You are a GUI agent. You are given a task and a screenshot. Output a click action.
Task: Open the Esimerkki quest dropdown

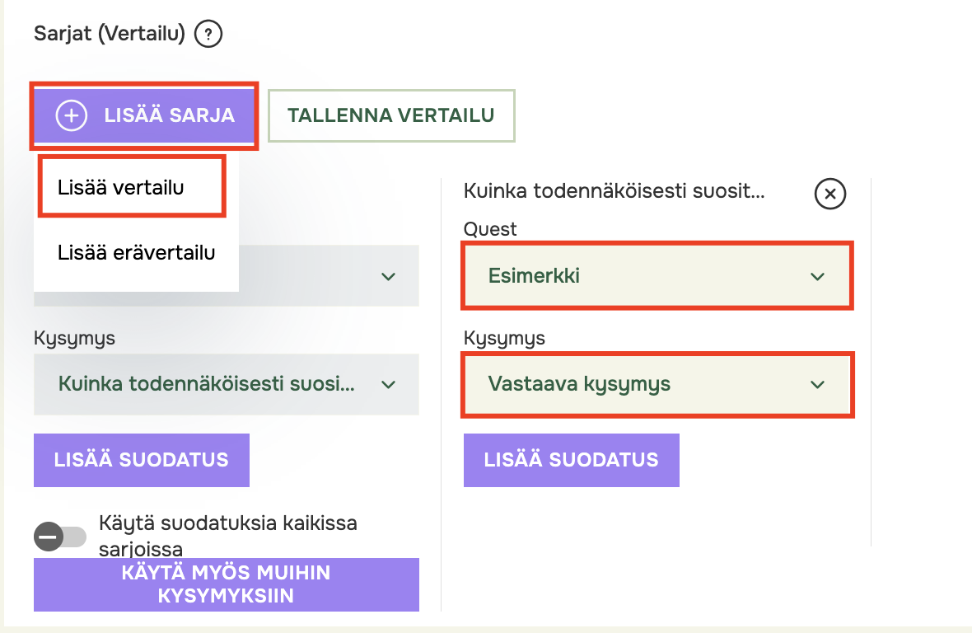(x=657, y=276)
